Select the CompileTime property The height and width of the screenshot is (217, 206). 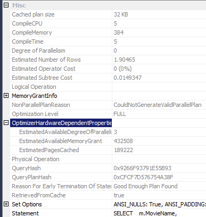pos(28,41)
